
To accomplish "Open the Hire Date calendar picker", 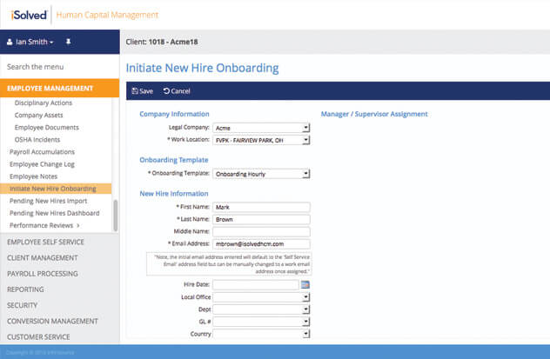I will point(305,284).
